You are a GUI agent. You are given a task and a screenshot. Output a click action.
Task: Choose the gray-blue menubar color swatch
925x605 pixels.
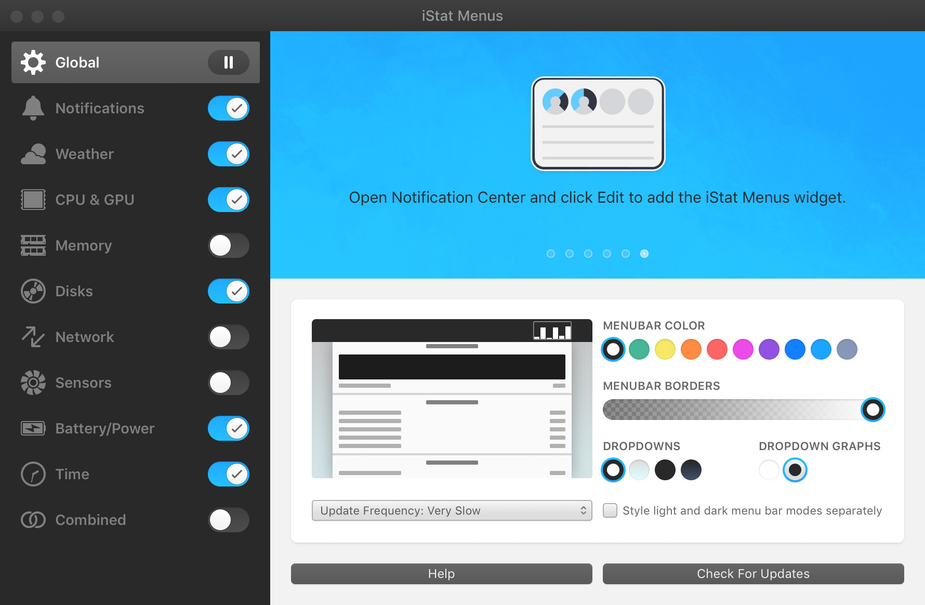click(847, 349)
